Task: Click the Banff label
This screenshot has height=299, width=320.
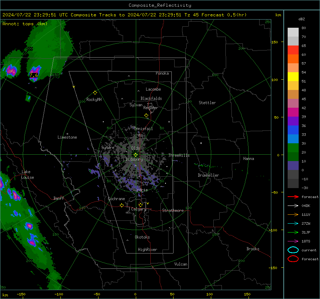Action: pyautogui.click(x=59, y=198)
